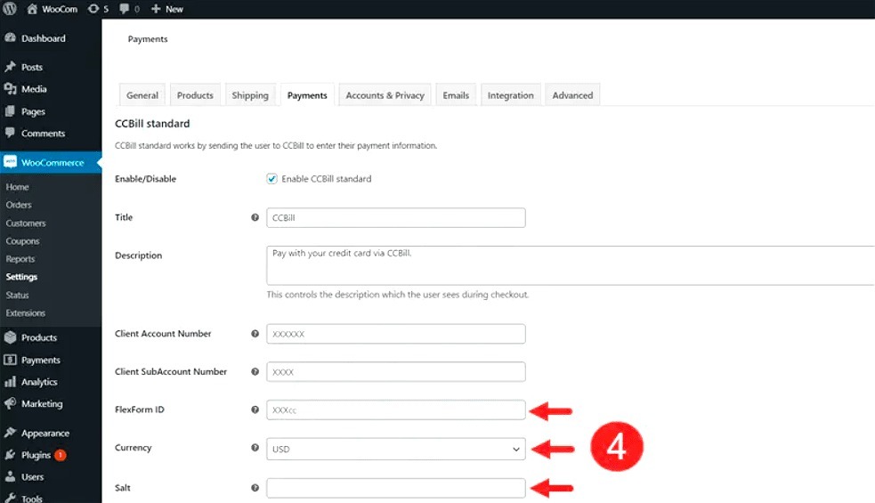
Task: Go to WooCommerce Home submenu
Action: tap(17, 187)
